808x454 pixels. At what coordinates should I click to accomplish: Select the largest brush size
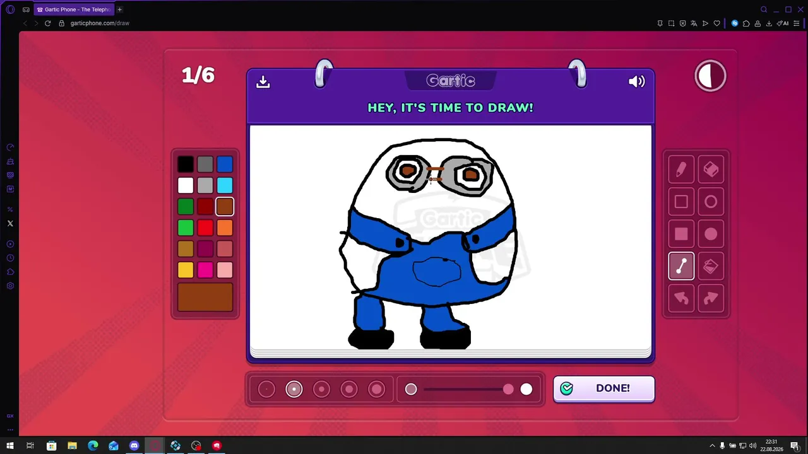[377, 389]
